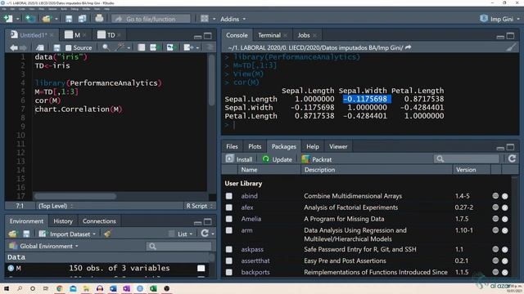524x294 pixels.
Task: Open recent files dropdown arrow
Action: [56, 19]
